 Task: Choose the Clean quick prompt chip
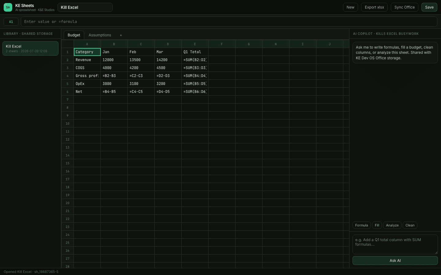pos(410,225)
